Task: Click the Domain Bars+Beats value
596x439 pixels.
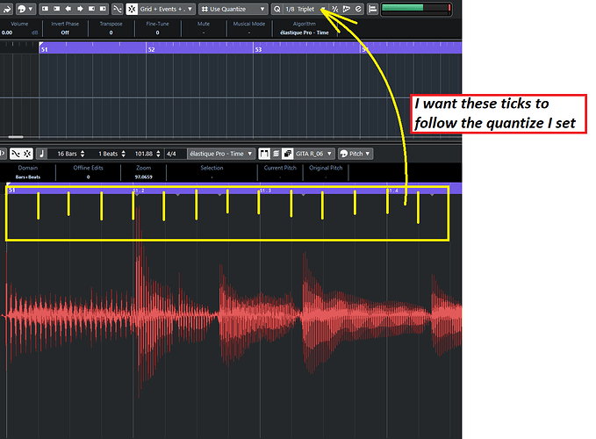Action: click(x=28, y=176)
